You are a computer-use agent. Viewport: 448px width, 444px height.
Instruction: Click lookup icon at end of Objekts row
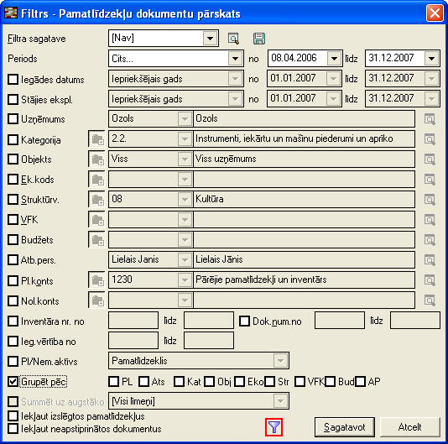(430, 159)
